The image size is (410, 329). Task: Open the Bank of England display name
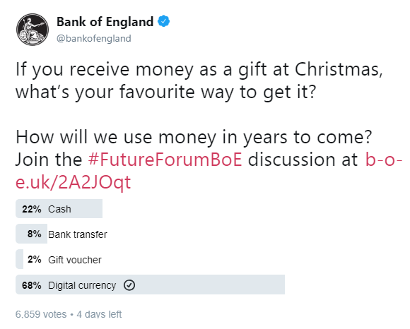coord(105,22)
